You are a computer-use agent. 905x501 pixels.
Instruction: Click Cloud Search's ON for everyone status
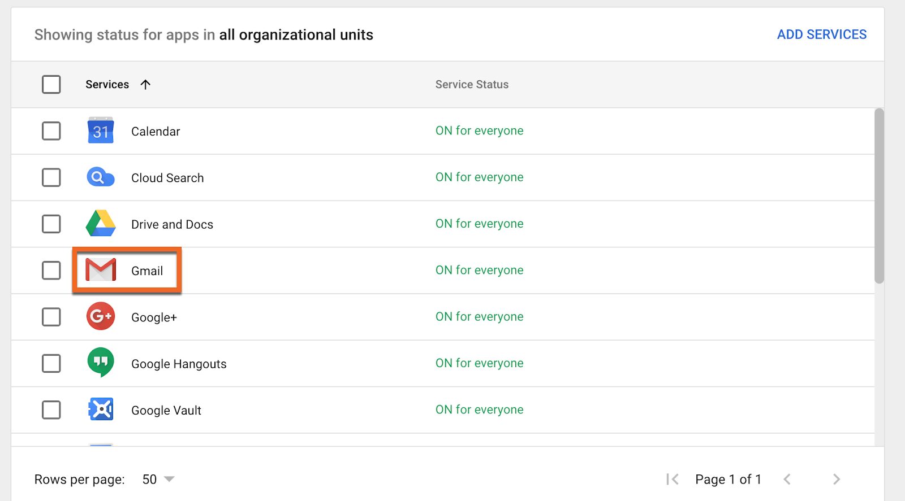pyautogui.click(x=479, y=177)
